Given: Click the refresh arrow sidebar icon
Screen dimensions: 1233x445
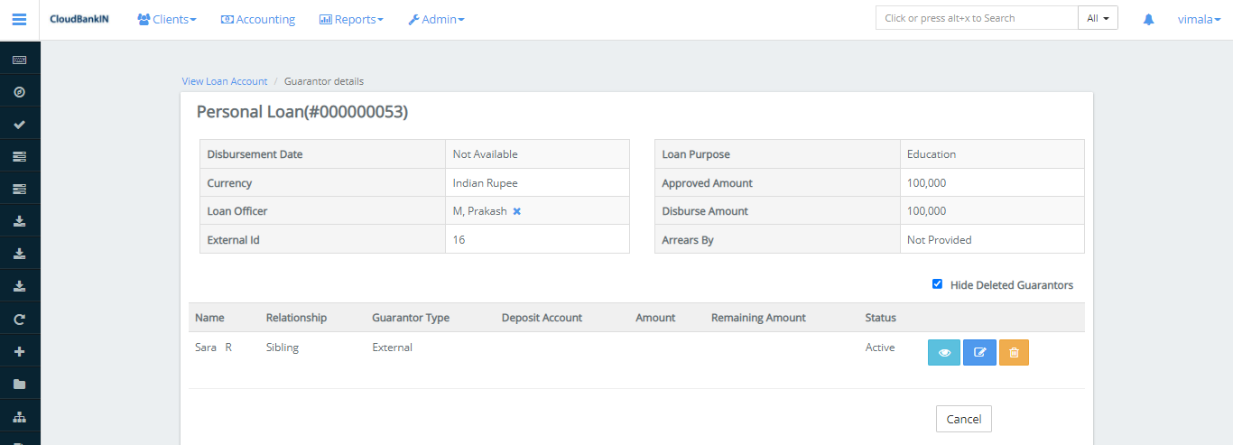Looking at the screenshot, I should 19,319.
